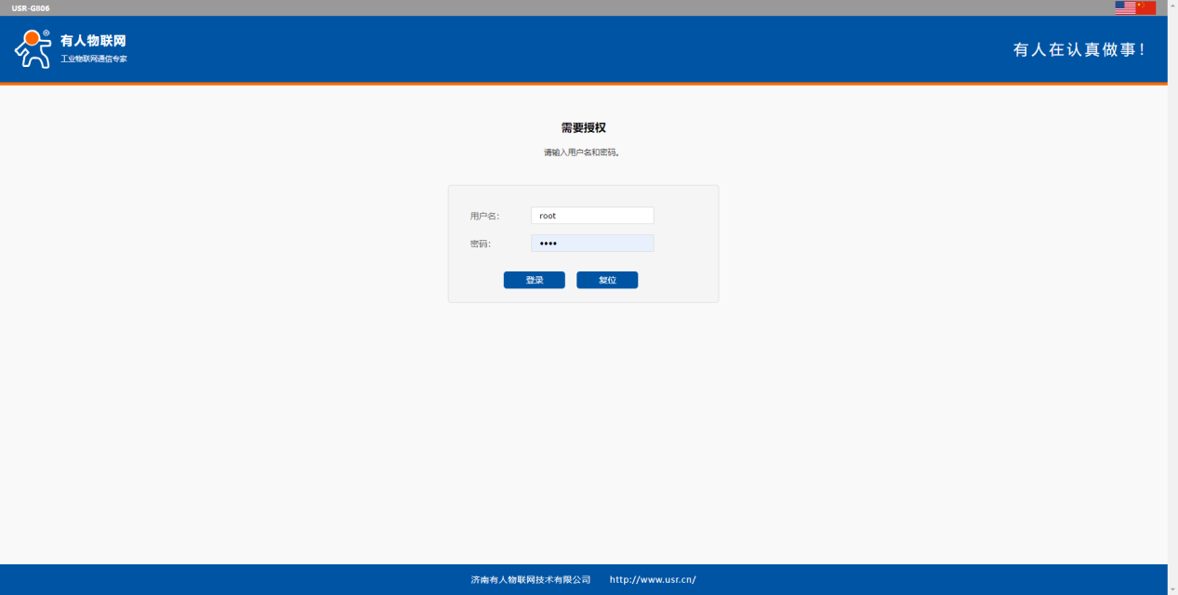This screenshot has width=1178, height=595.
Task: Click the 密码 field label
Action: [480, 244]
